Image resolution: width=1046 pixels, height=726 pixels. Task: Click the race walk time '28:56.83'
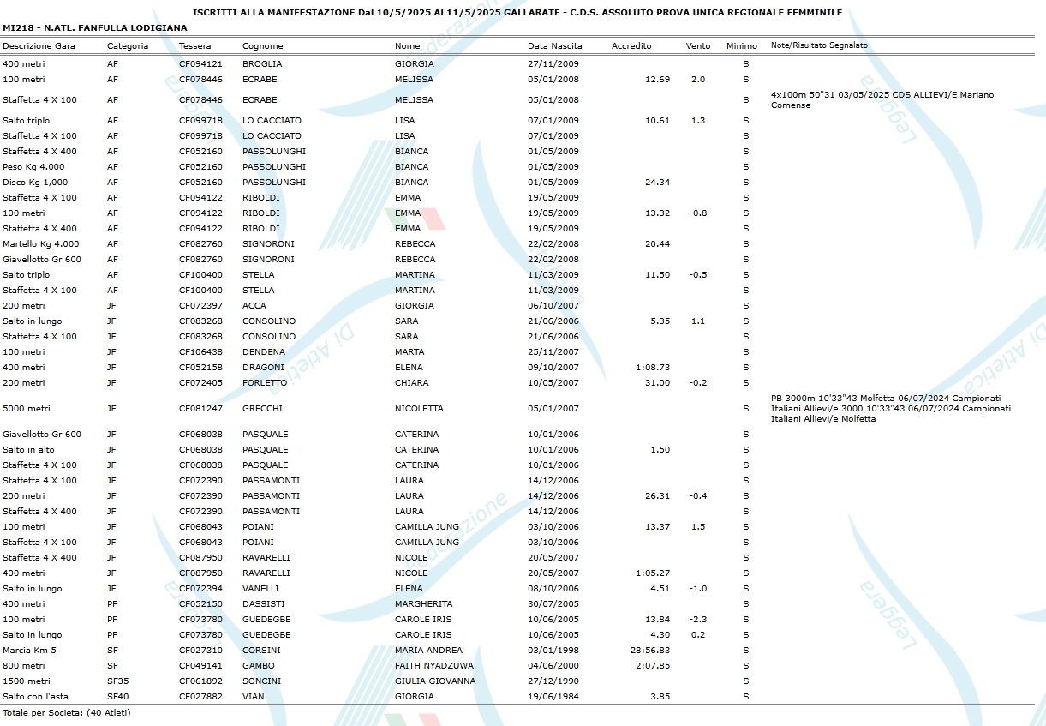point(650,651)
